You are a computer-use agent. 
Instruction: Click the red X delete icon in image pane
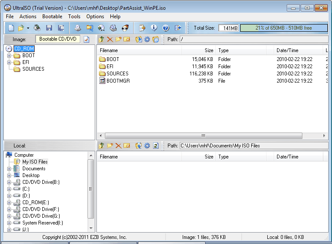coord(110,39)
